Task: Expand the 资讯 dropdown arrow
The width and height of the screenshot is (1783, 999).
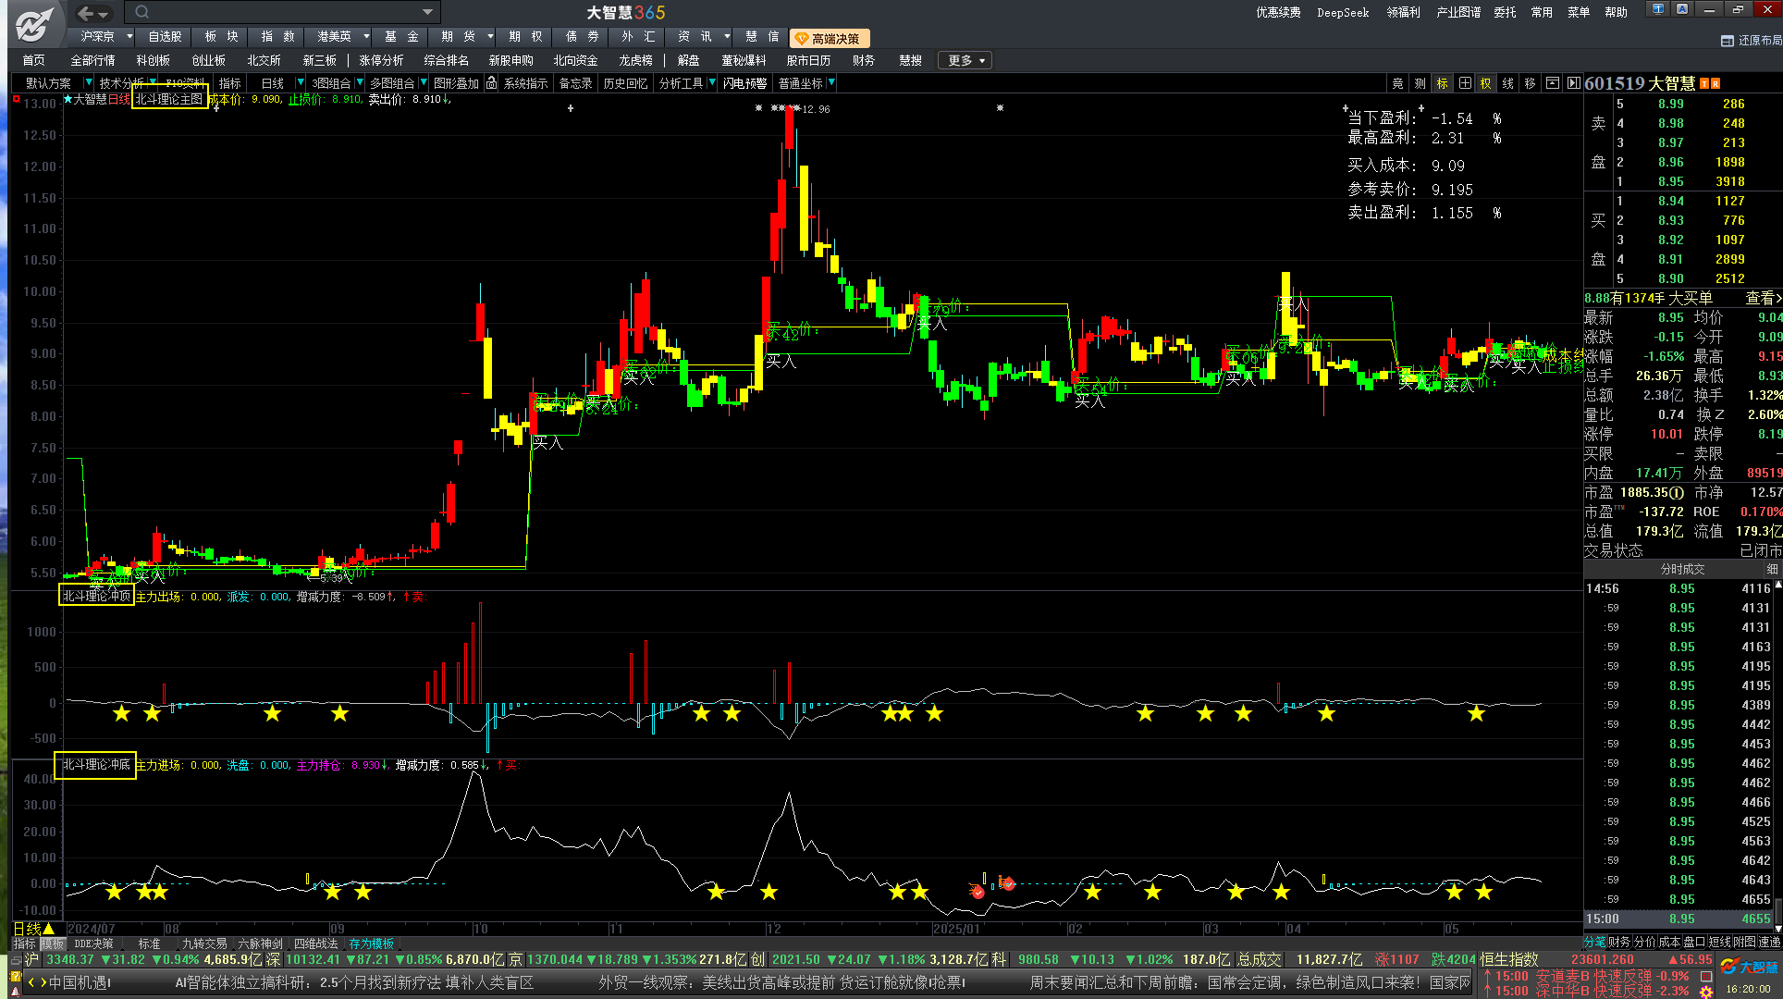Action: pyautogui.click(x=727, y=37)
